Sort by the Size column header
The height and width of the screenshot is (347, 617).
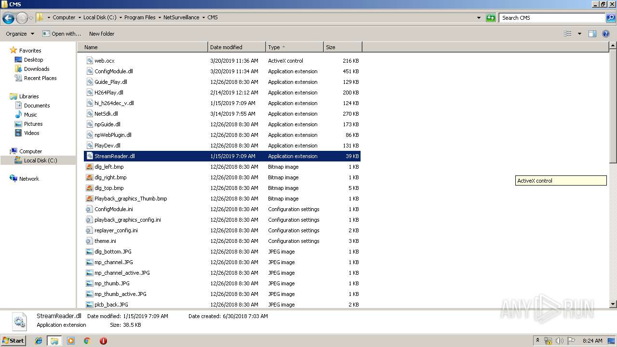(x=343, y=47)
